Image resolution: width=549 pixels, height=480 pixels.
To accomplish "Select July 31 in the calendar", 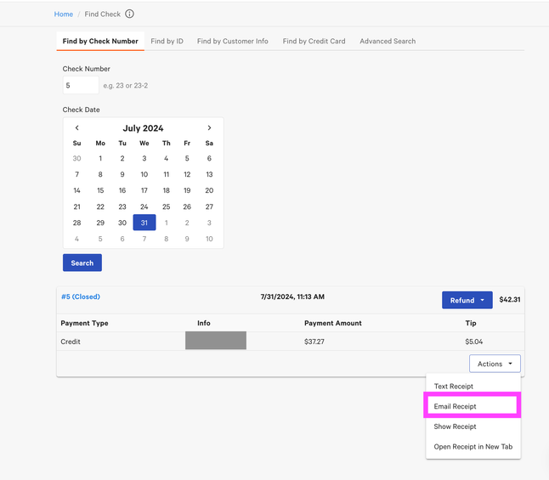I will click(x=144, y=223).
